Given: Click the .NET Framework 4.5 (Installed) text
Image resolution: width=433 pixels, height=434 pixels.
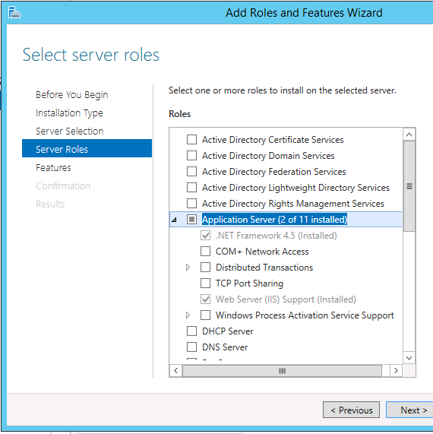Looking at the screenshot, I should (x=276, y=236).
